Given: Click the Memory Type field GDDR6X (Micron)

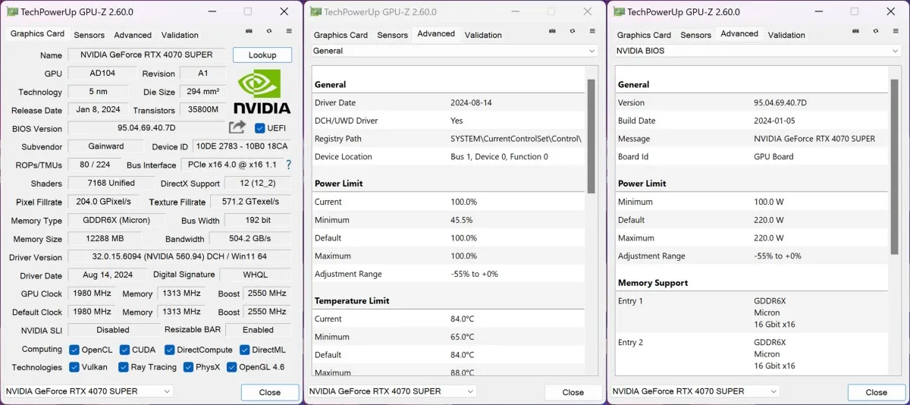Looking at the screenshot, I should 116,221.
